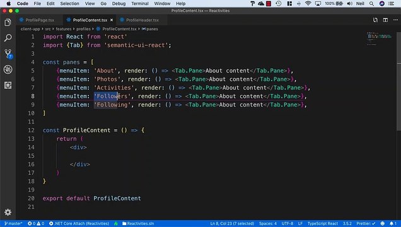This screenshot has width=401, height=227.
Task: Open the Manage gear settings icon
Action: click(8, 212)
